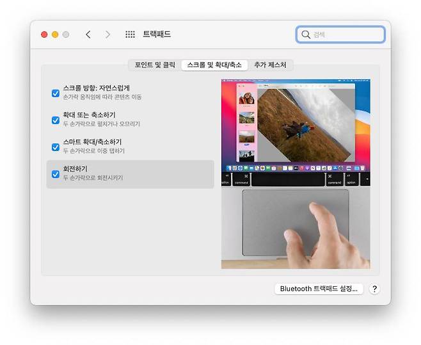The image size is (421, 345).
Task: Go back with the left chevron
Action: [88, 35]
